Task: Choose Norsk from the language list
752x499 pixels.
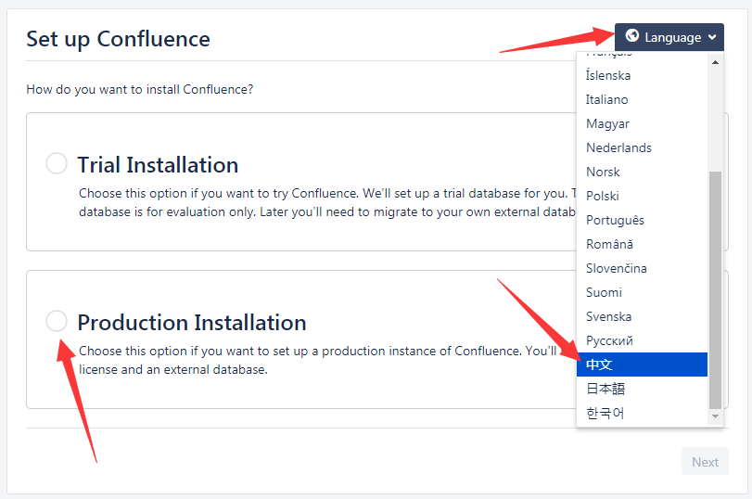Action: [642, 172]
